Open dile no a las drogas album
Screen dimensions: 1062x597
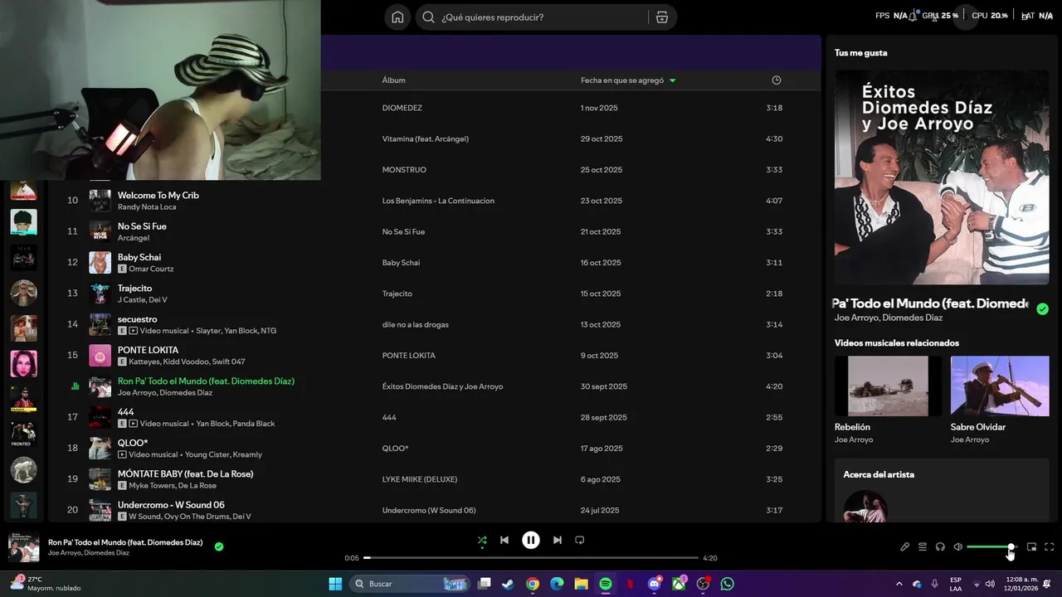point(416,324)
